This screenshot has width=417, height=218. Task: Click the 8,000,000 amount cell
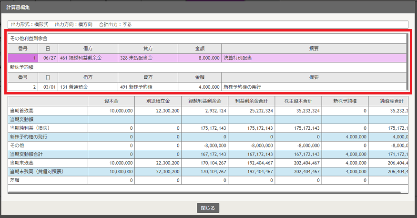coord(200,58)
